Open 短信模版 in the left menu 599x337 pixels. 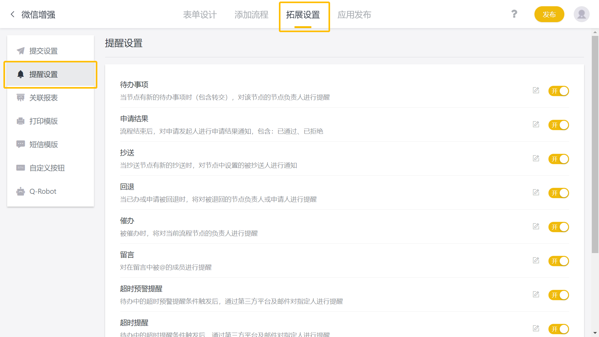43,144
